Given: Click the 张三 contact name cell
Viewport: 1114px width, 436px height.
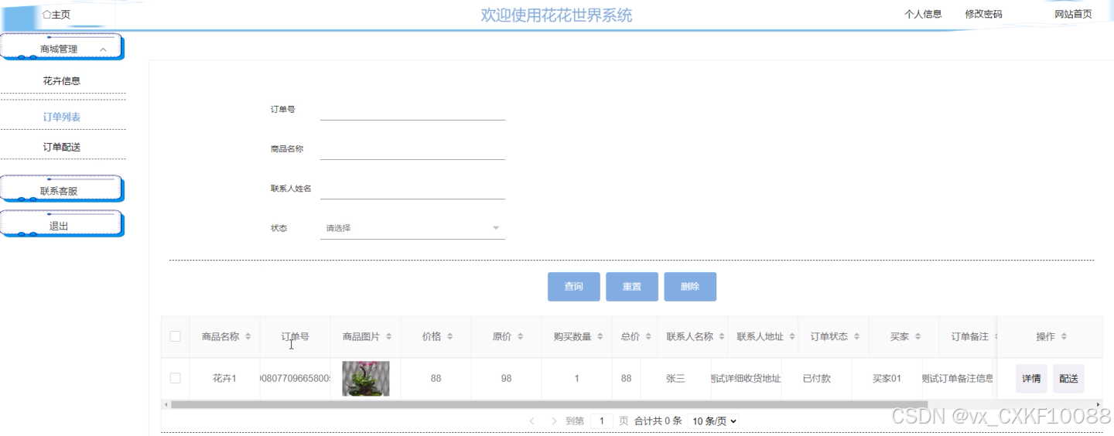Looking at the screenshot, I should click(x=675, y=378).
